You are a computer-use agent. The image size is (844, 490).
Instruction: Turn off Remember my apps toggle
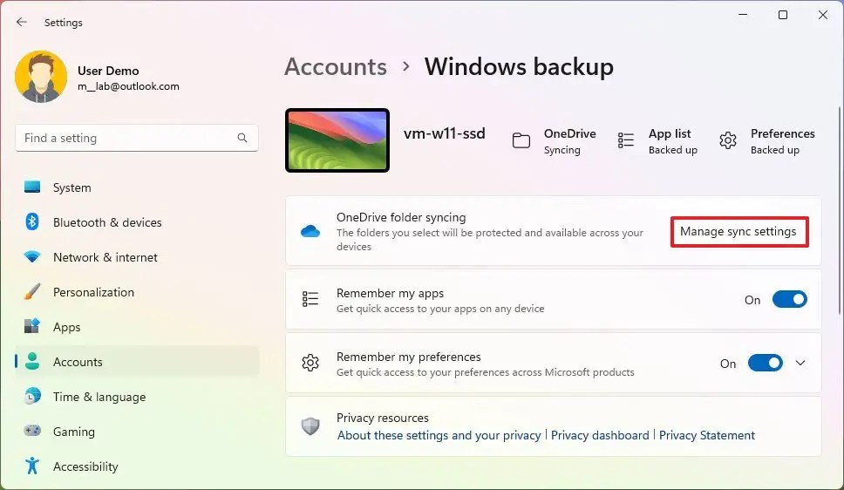tap(790, 299)
